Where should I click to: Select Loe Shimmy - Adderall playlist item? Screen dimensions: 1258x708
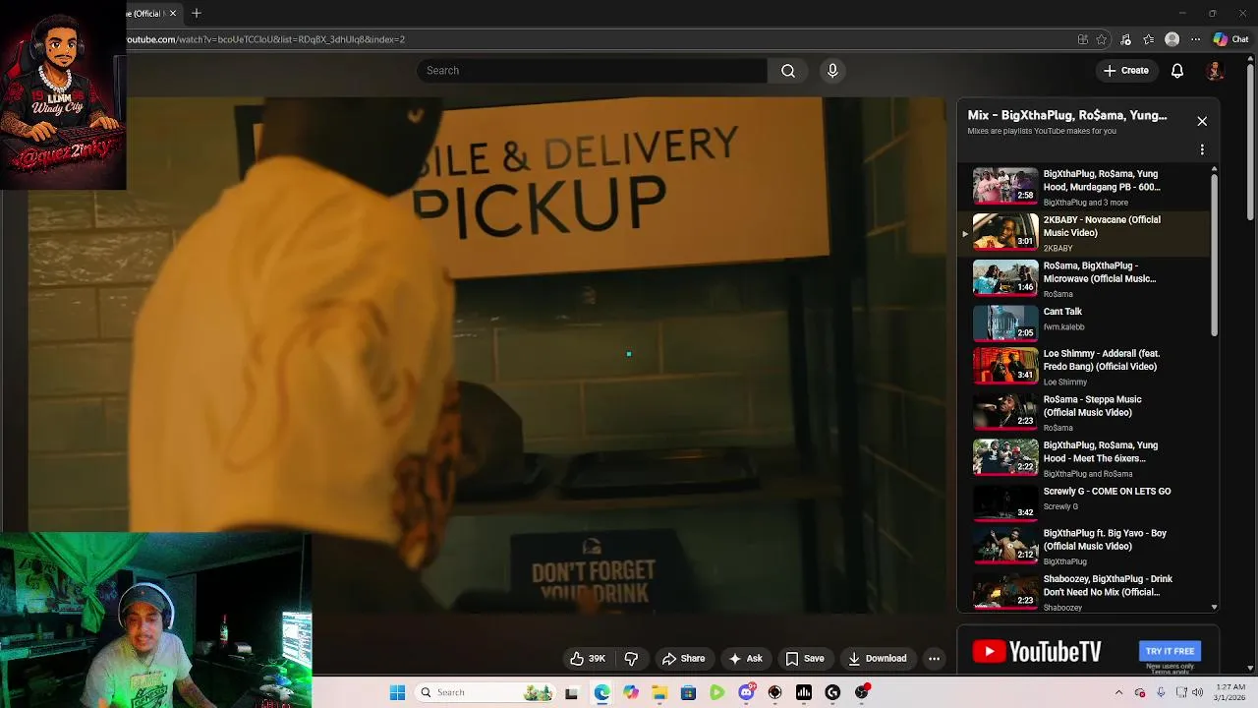(x=1085, y=367)
